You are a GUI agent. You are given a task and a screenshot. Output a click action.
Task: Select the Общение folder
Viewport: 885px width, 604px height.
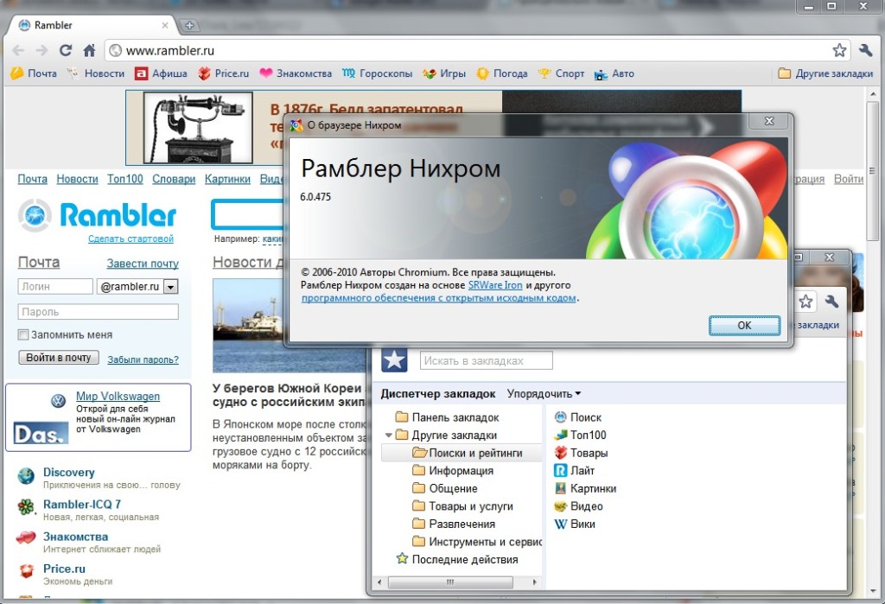pos(445,488)
